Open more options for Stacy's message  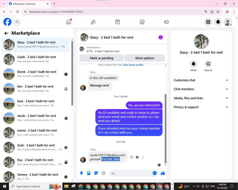point(143,157)
